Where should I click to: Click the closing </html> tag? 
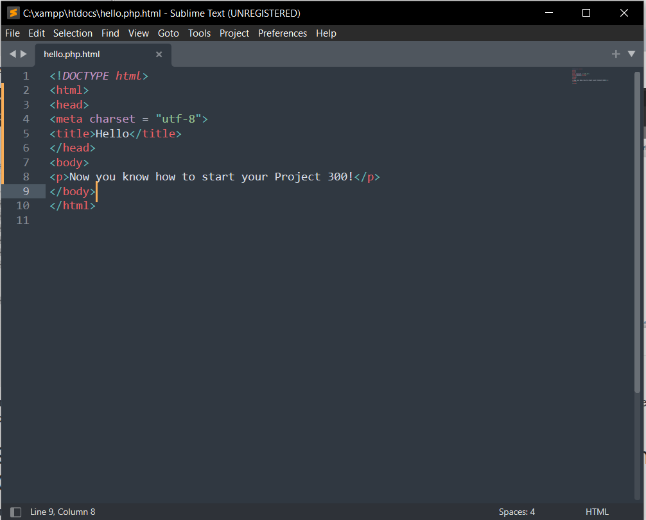pos(73,205)
